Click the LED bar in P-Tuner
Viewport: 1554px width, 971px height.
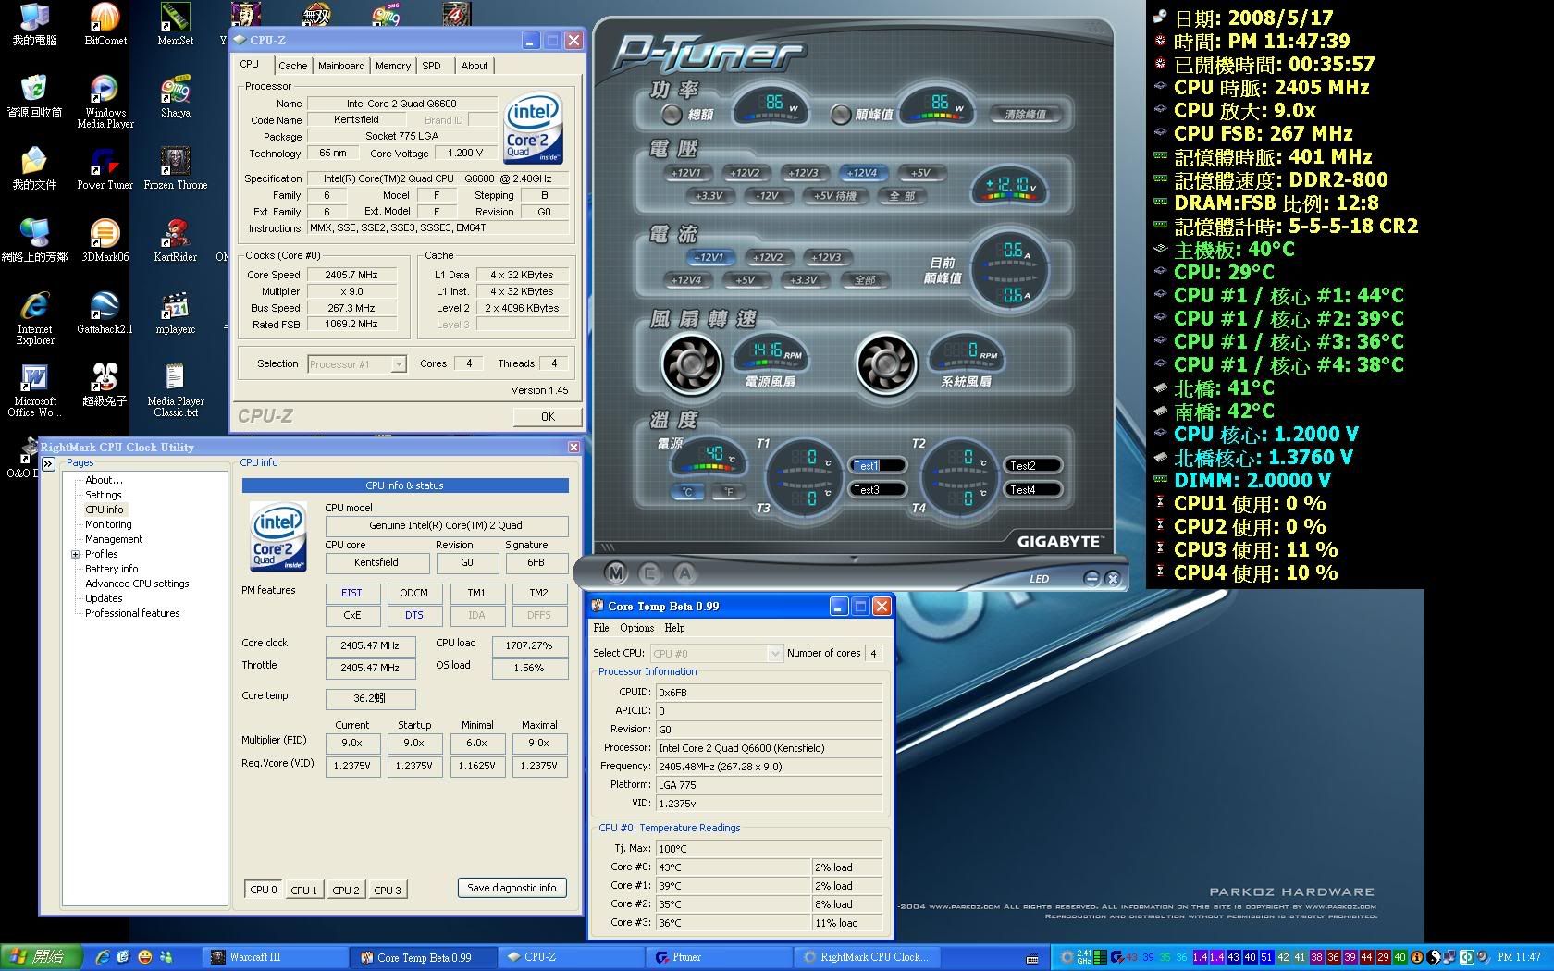[x=1040, y=579]
